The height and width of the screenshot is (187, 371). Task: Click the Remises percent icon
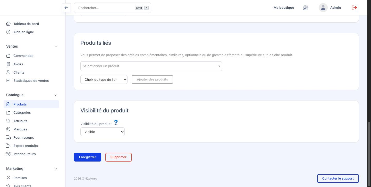pos(8,178)
